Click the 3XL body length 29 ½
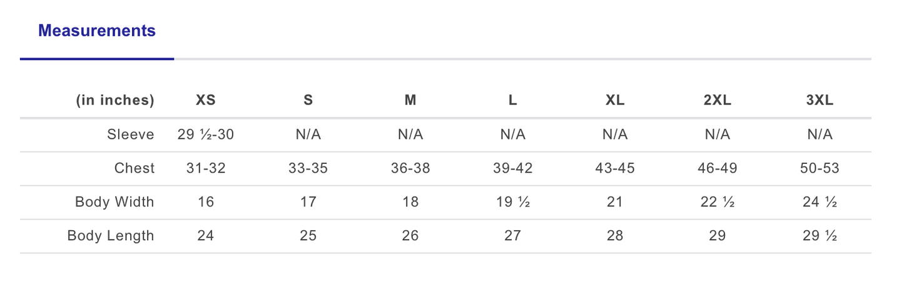This screenshot has height=294, width=904. [820, 236]
